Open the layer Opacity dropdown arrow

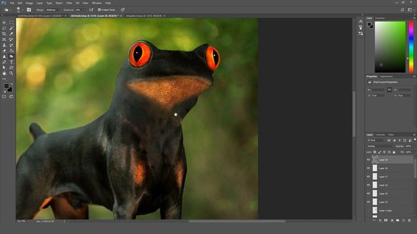point(414,146)
